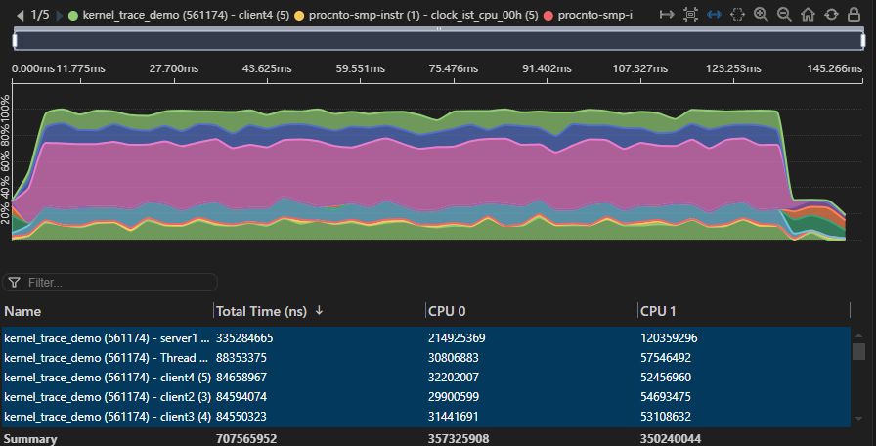The height and width of the screenshot is (446, 876).
Task: Reset view with the home icon
Action: pos(808,15)
